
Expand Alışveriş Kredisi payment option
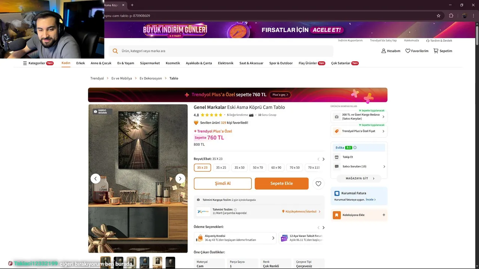[x=235, y=238]
